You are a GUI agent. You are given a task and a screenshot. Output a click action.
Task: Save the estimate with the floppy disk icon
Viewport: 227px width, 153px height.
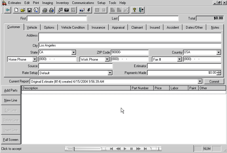(x=30, y=10)
